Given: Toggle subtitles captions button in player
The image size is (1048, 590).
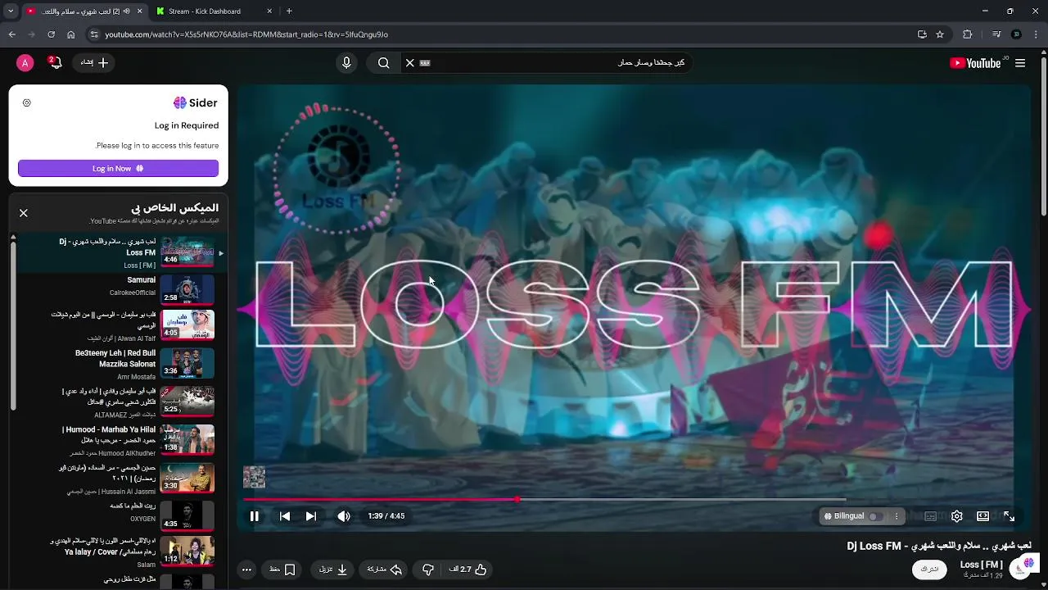Looking at the screenshot, I should tap(930, 516).
